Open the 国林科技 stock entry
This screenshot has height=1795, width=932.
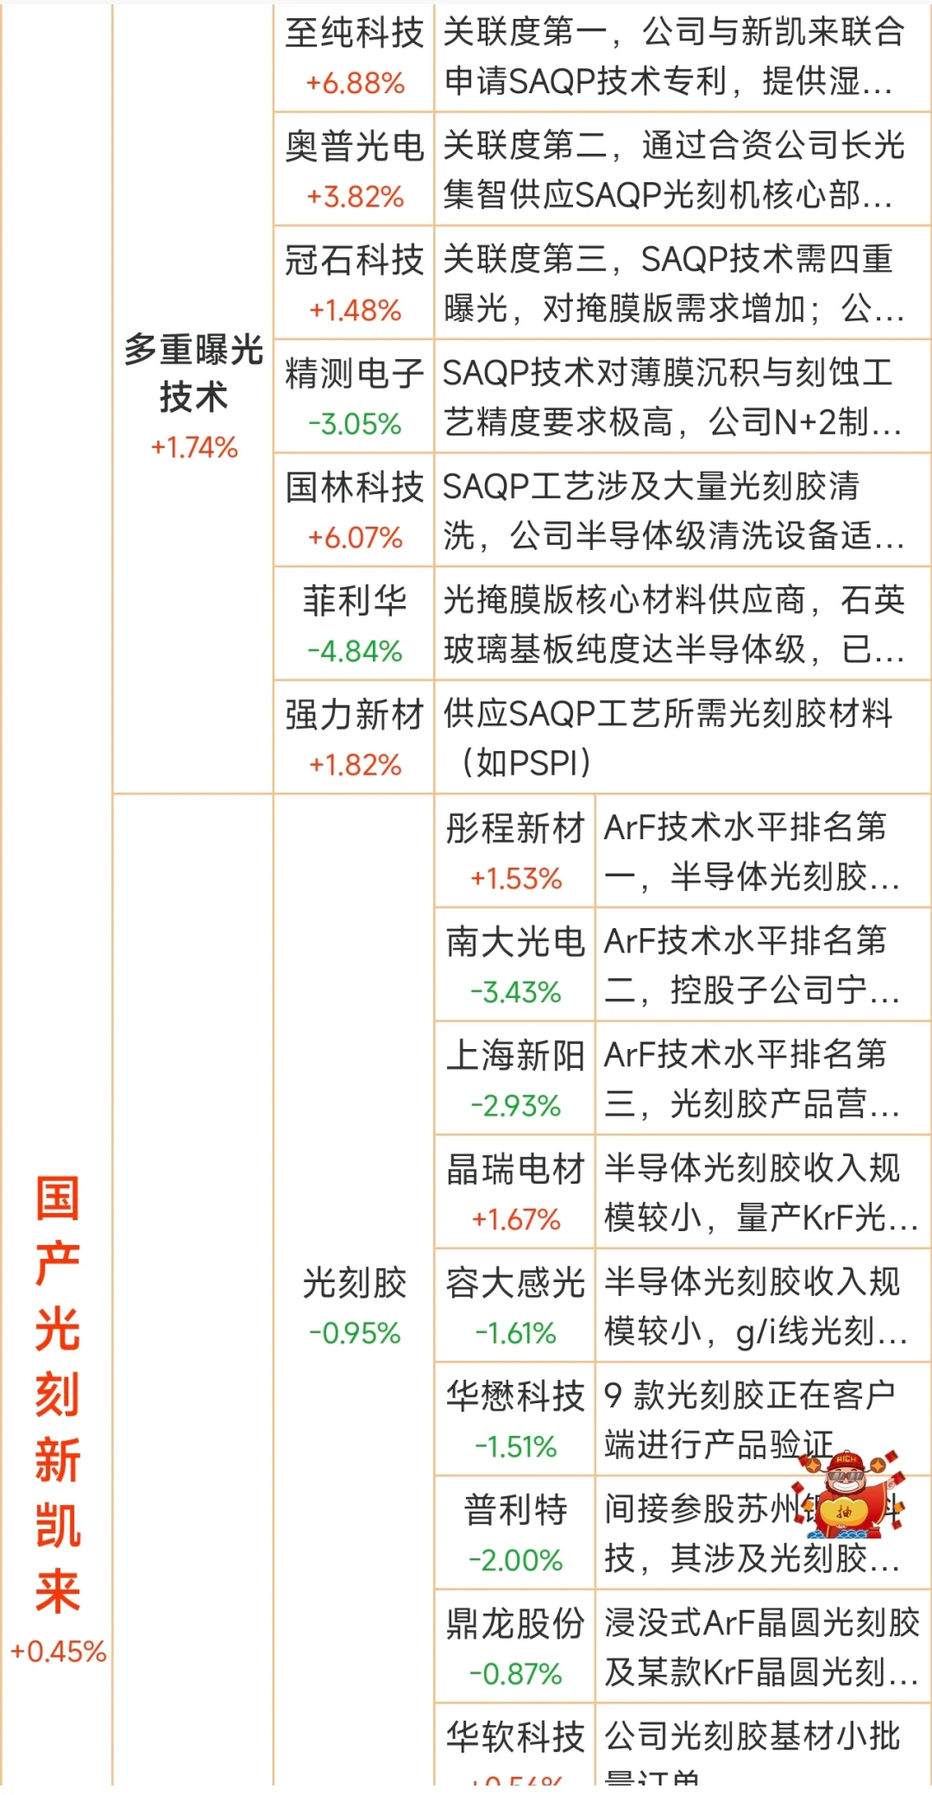[x=355, y=509]
